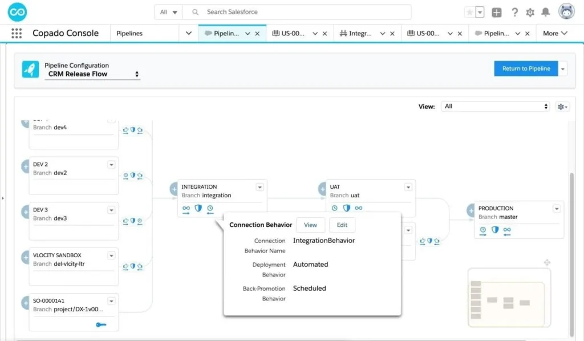Click the notification bell icon

pyautogui.click(x=546, y=11)
